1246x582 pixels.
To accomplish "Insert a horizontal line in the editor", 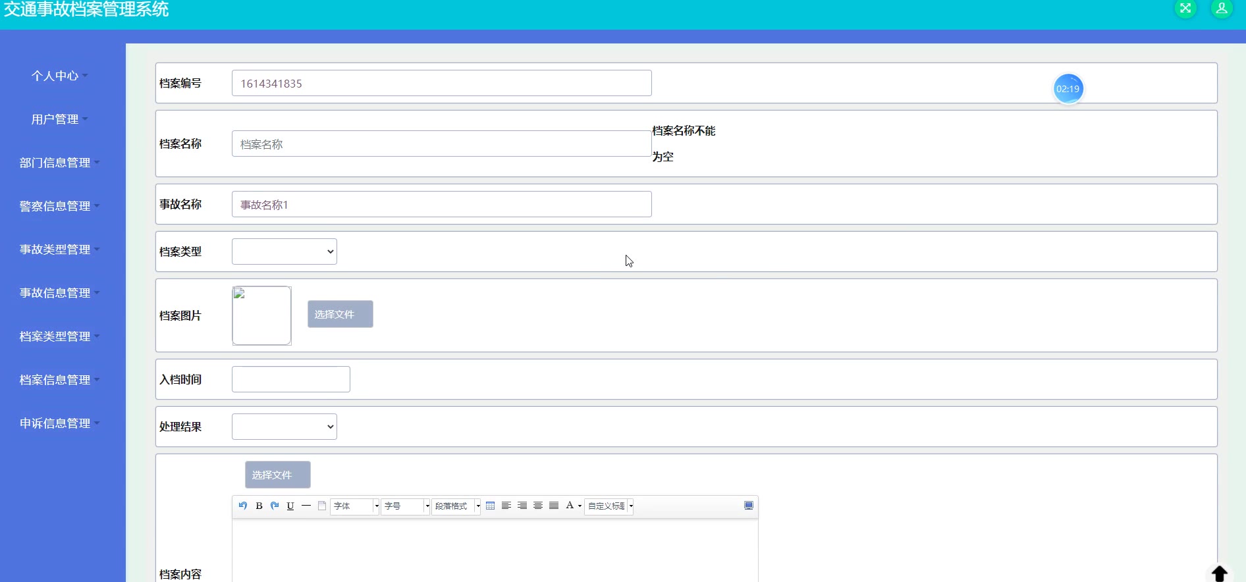I will coord(306,506).
